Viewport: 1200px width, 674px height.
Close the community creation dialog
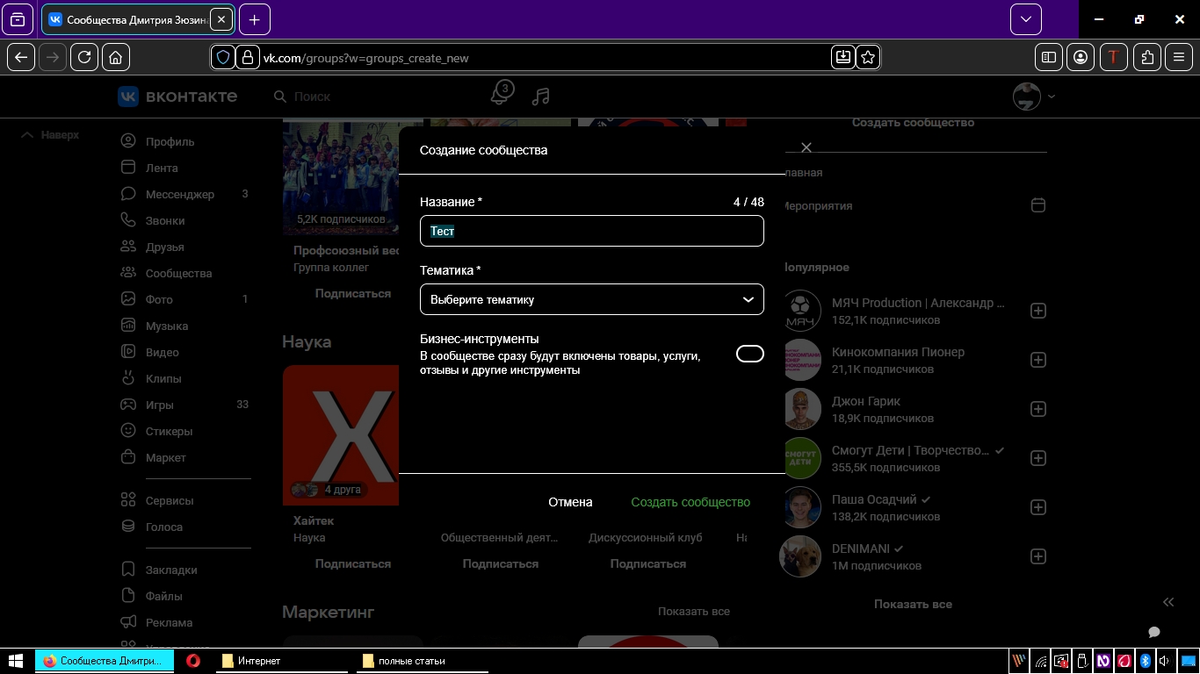click(806, 147)
